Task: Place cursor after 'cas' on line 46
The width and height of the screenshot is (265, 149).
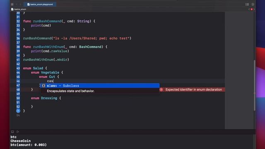Action: point(53,81)
